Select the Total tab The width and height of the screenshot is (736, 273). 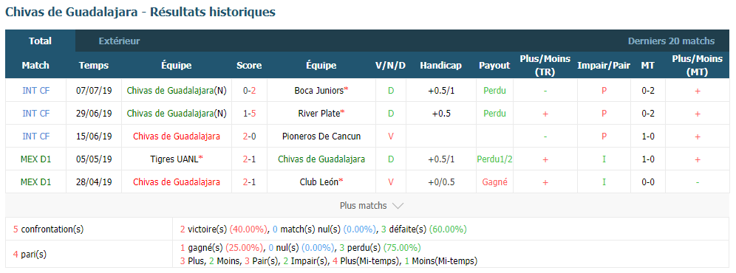point(41,41)
